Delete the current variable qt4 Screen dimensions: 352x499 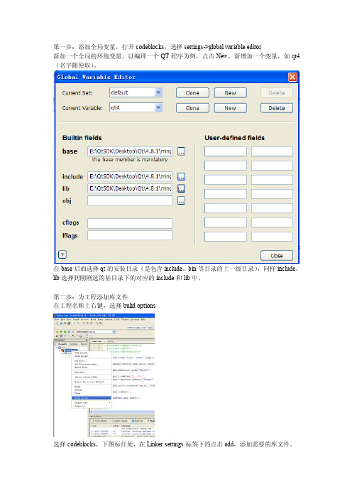tap(276, 108)
